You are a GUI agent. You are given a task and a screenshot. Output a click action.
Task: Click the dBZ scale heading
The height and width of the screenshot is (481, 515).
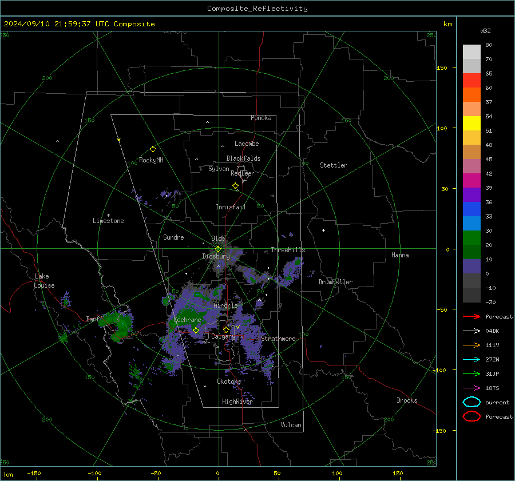(485, 30)
